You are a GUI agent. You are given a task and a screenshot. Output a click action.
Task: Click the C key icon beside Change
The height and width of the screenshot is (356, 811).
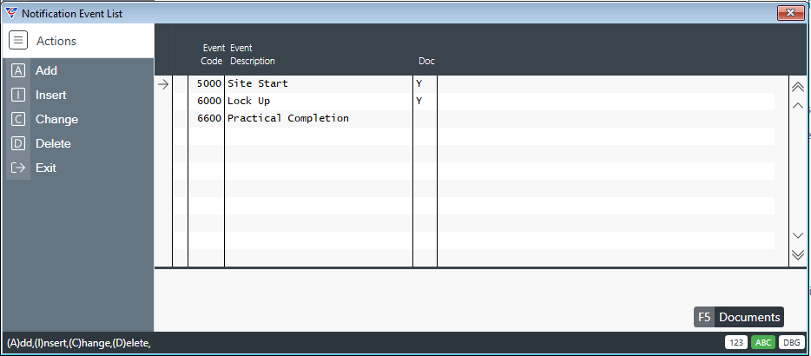click(x=18, y=120)
